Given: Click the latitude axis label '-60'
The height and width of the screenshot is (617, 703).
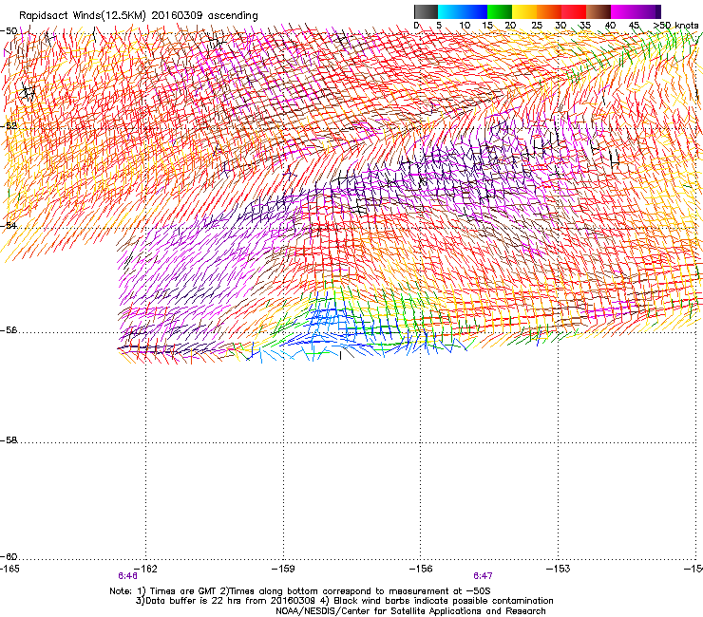Looking at the screenshot, I should click(9, 557).
